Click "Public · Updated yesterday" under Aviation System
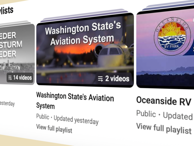 [67, 119]
